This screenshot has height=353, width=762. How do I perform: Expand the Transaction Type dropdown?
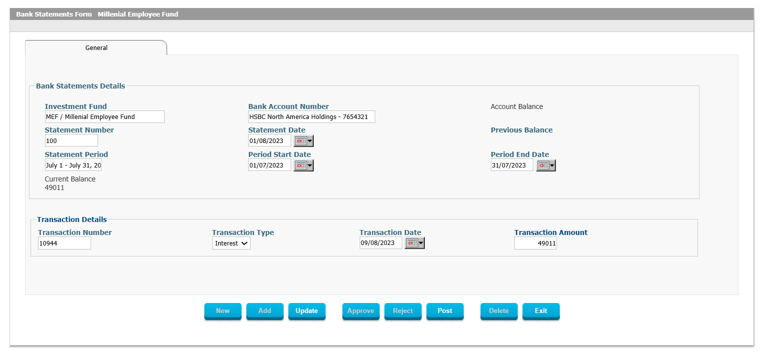tap(231, 243)
